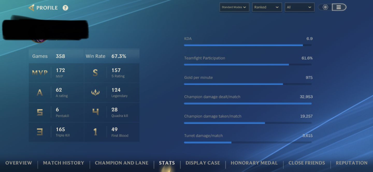Open the Standard Modes dropdown

point(234,7)
